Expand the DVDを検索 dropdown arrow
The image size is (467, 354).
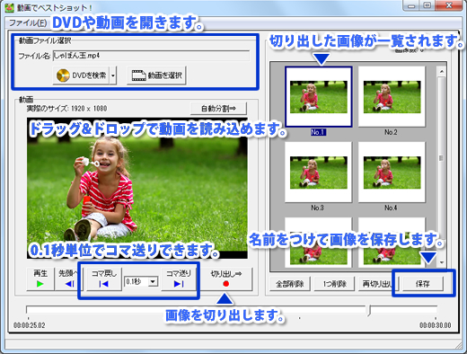point(113,75)
